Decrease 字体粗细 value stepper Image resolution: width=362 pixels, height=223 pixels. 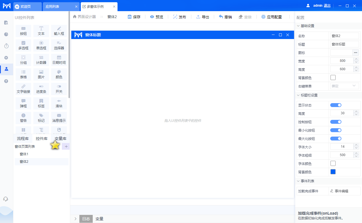[x=356, y=157]
